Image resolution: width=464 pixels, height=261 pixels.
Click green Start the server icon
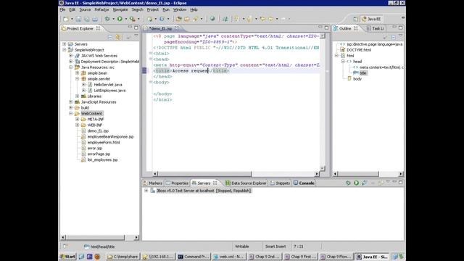pyautogui.click(x=356, y=183)
